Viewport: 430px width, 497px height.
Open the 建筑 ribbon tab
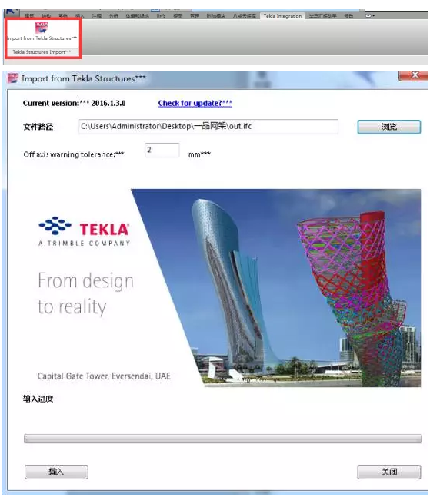click(29, 16)
